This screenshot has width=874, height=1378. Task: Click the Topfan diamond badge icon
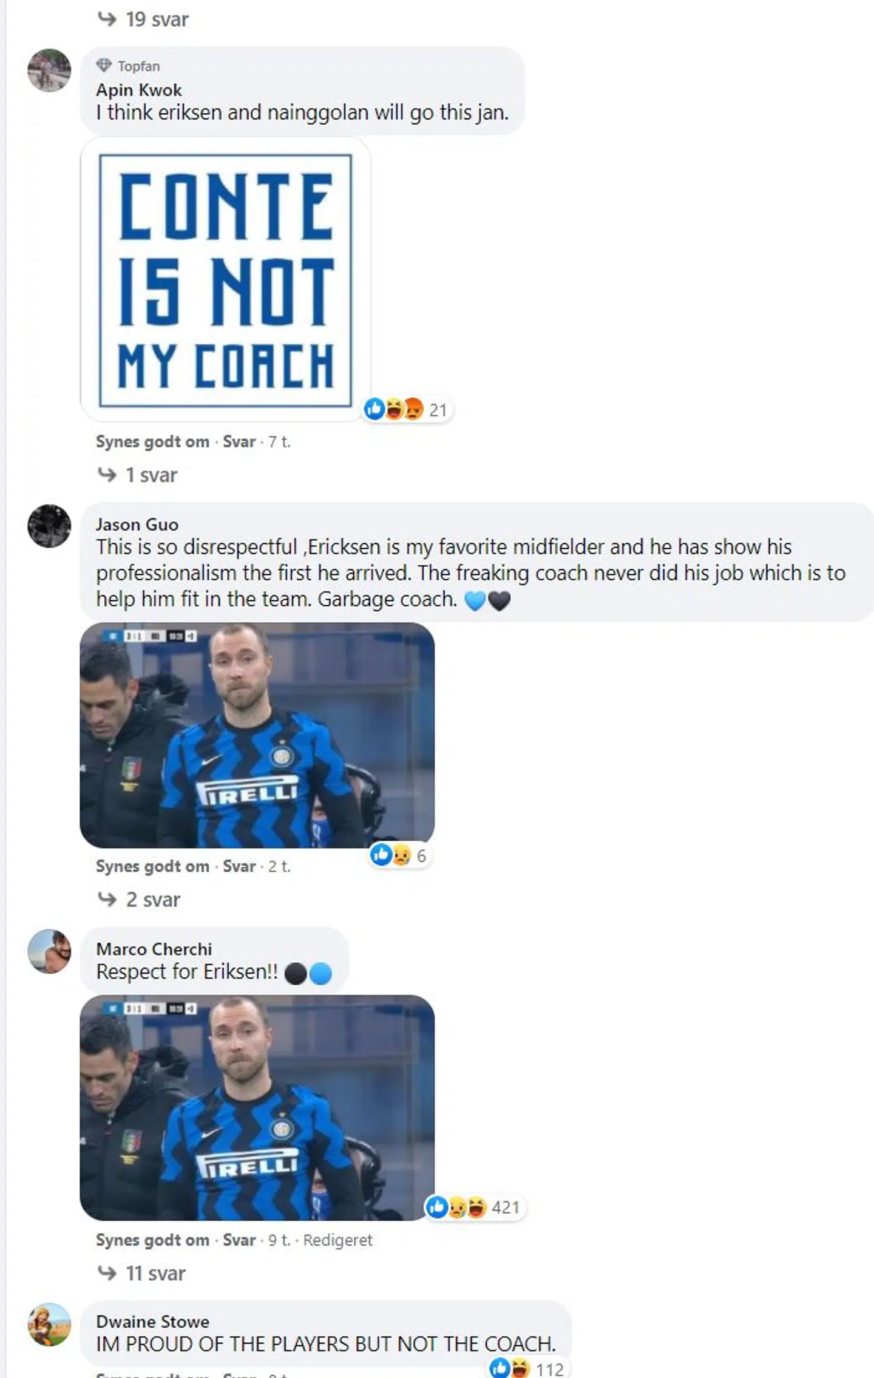104,66
